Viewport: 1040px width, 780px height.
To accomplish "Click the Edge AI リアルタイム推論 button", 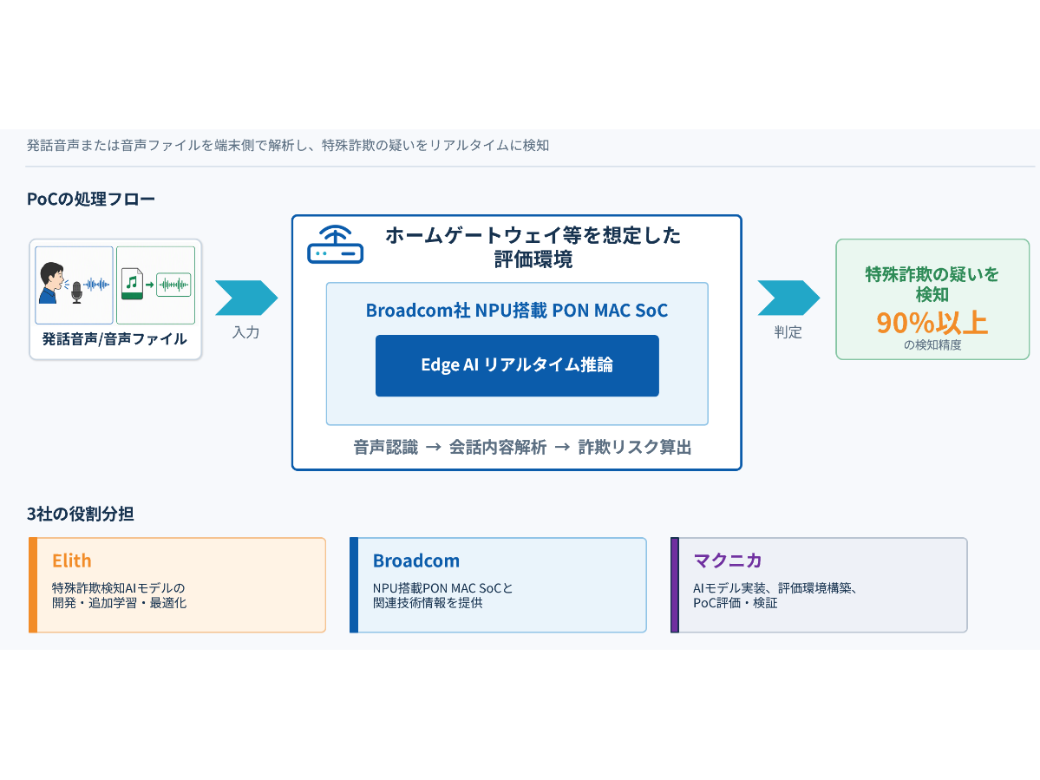I will pyautogui.click(x=517, y=365).
